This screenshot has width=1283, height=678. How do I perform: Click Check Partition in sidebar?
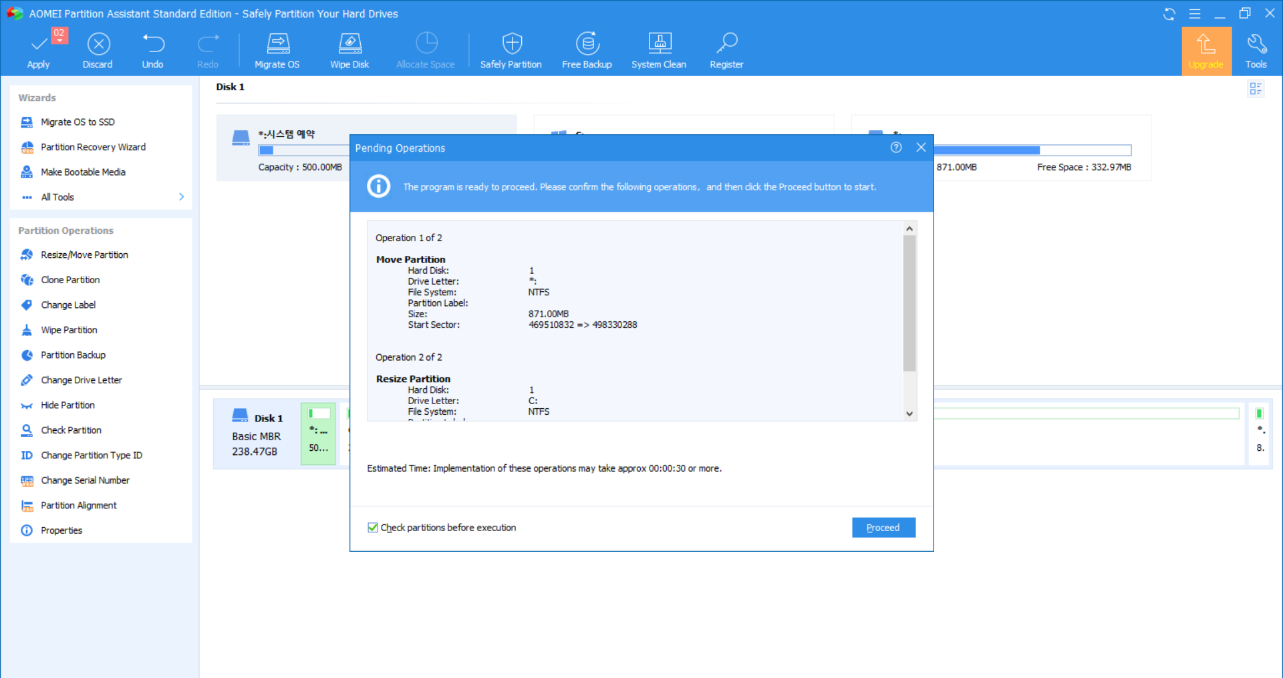71,430
